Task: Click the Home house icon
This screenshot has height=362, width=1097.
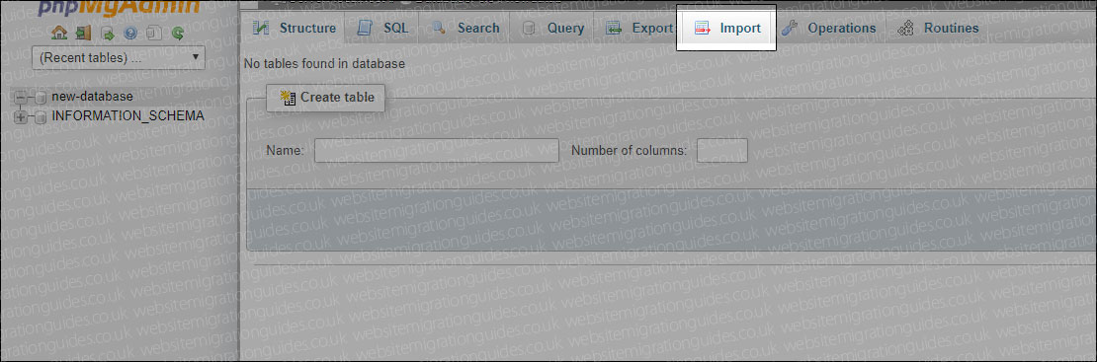Action: pyautogui.click(x=59, y=33)
